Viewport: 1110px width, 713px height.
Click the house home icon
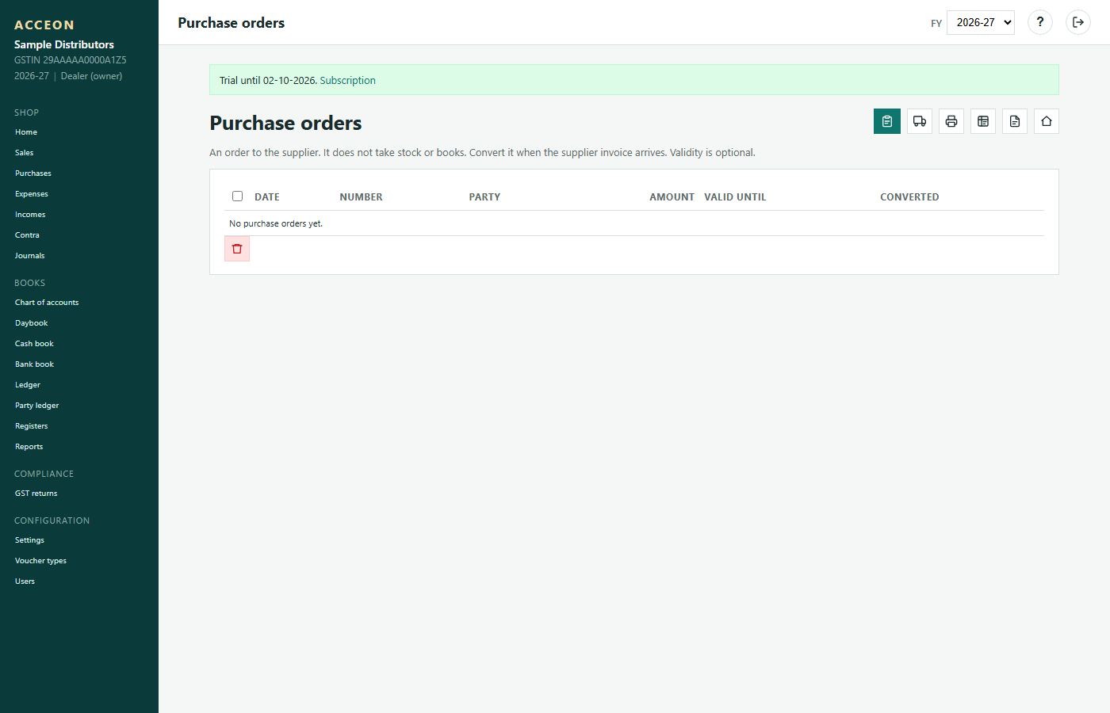pyautogui.click(x=1047, y=121)
